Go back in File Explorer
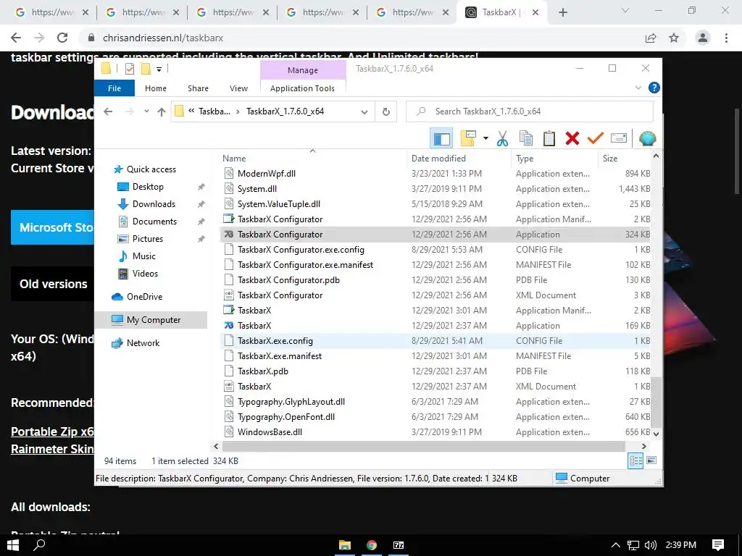Image resolution: width=742 pixels, height=556 pixels. click(109, 111)
